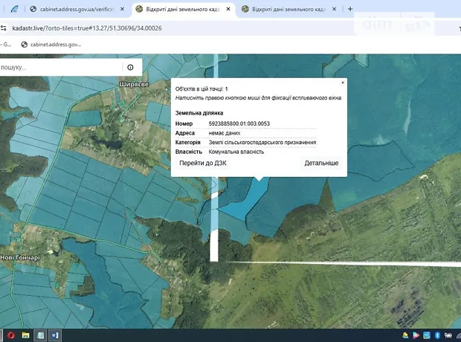Viewport: 461px width, 342px height.
Task: Close the land parcel popup
Action: 343,83
